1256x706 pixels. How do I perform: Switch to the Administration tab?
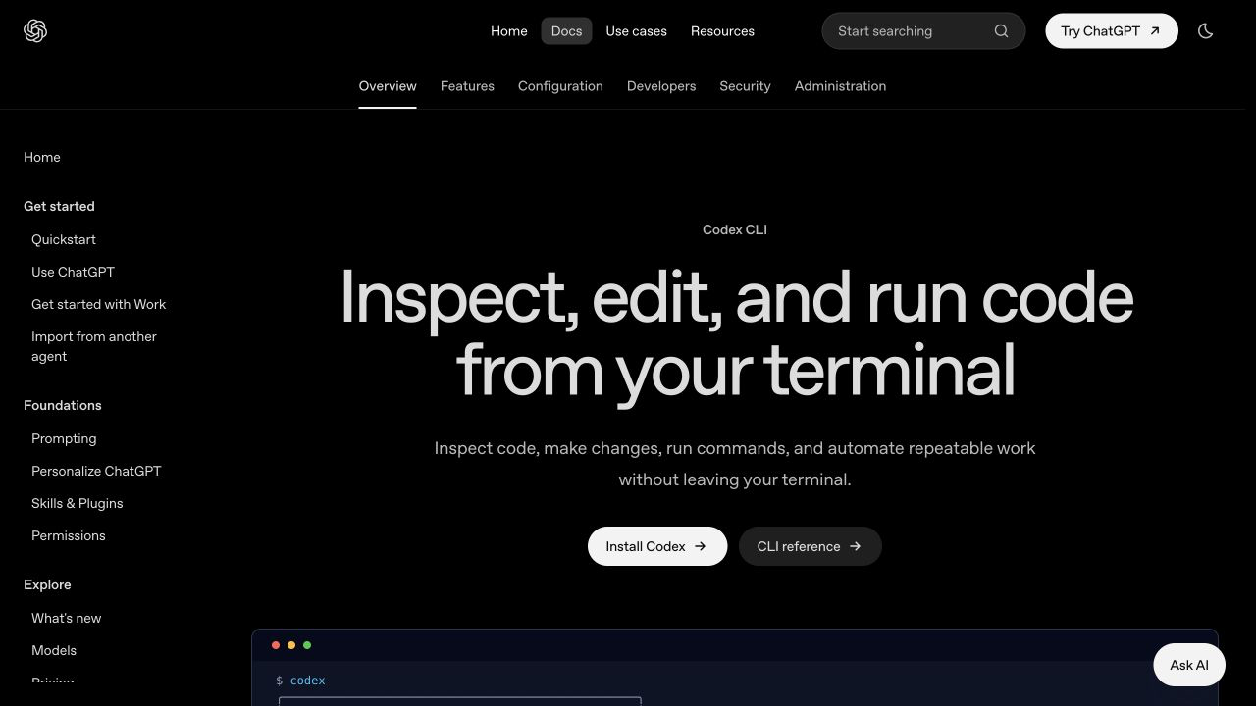[x=840, y=86]
